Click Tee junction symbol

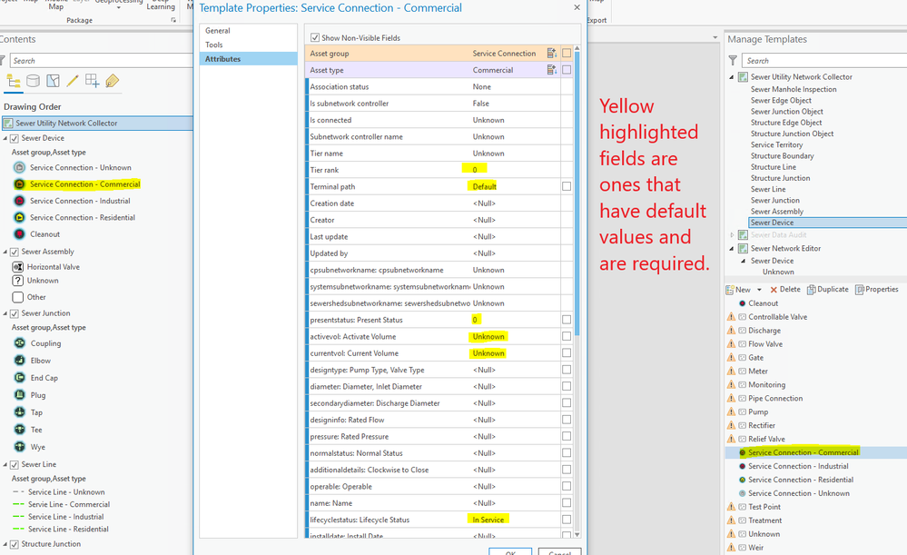point(20,430)
